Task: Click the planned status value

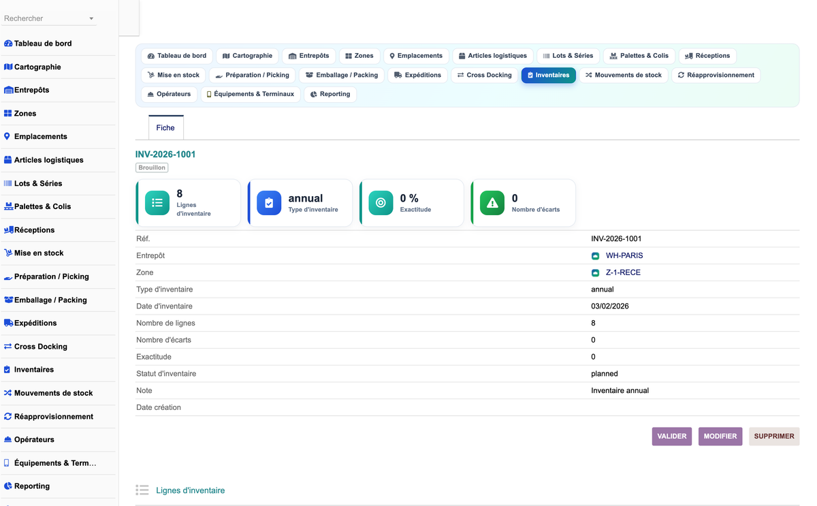Action: [605, 374]
